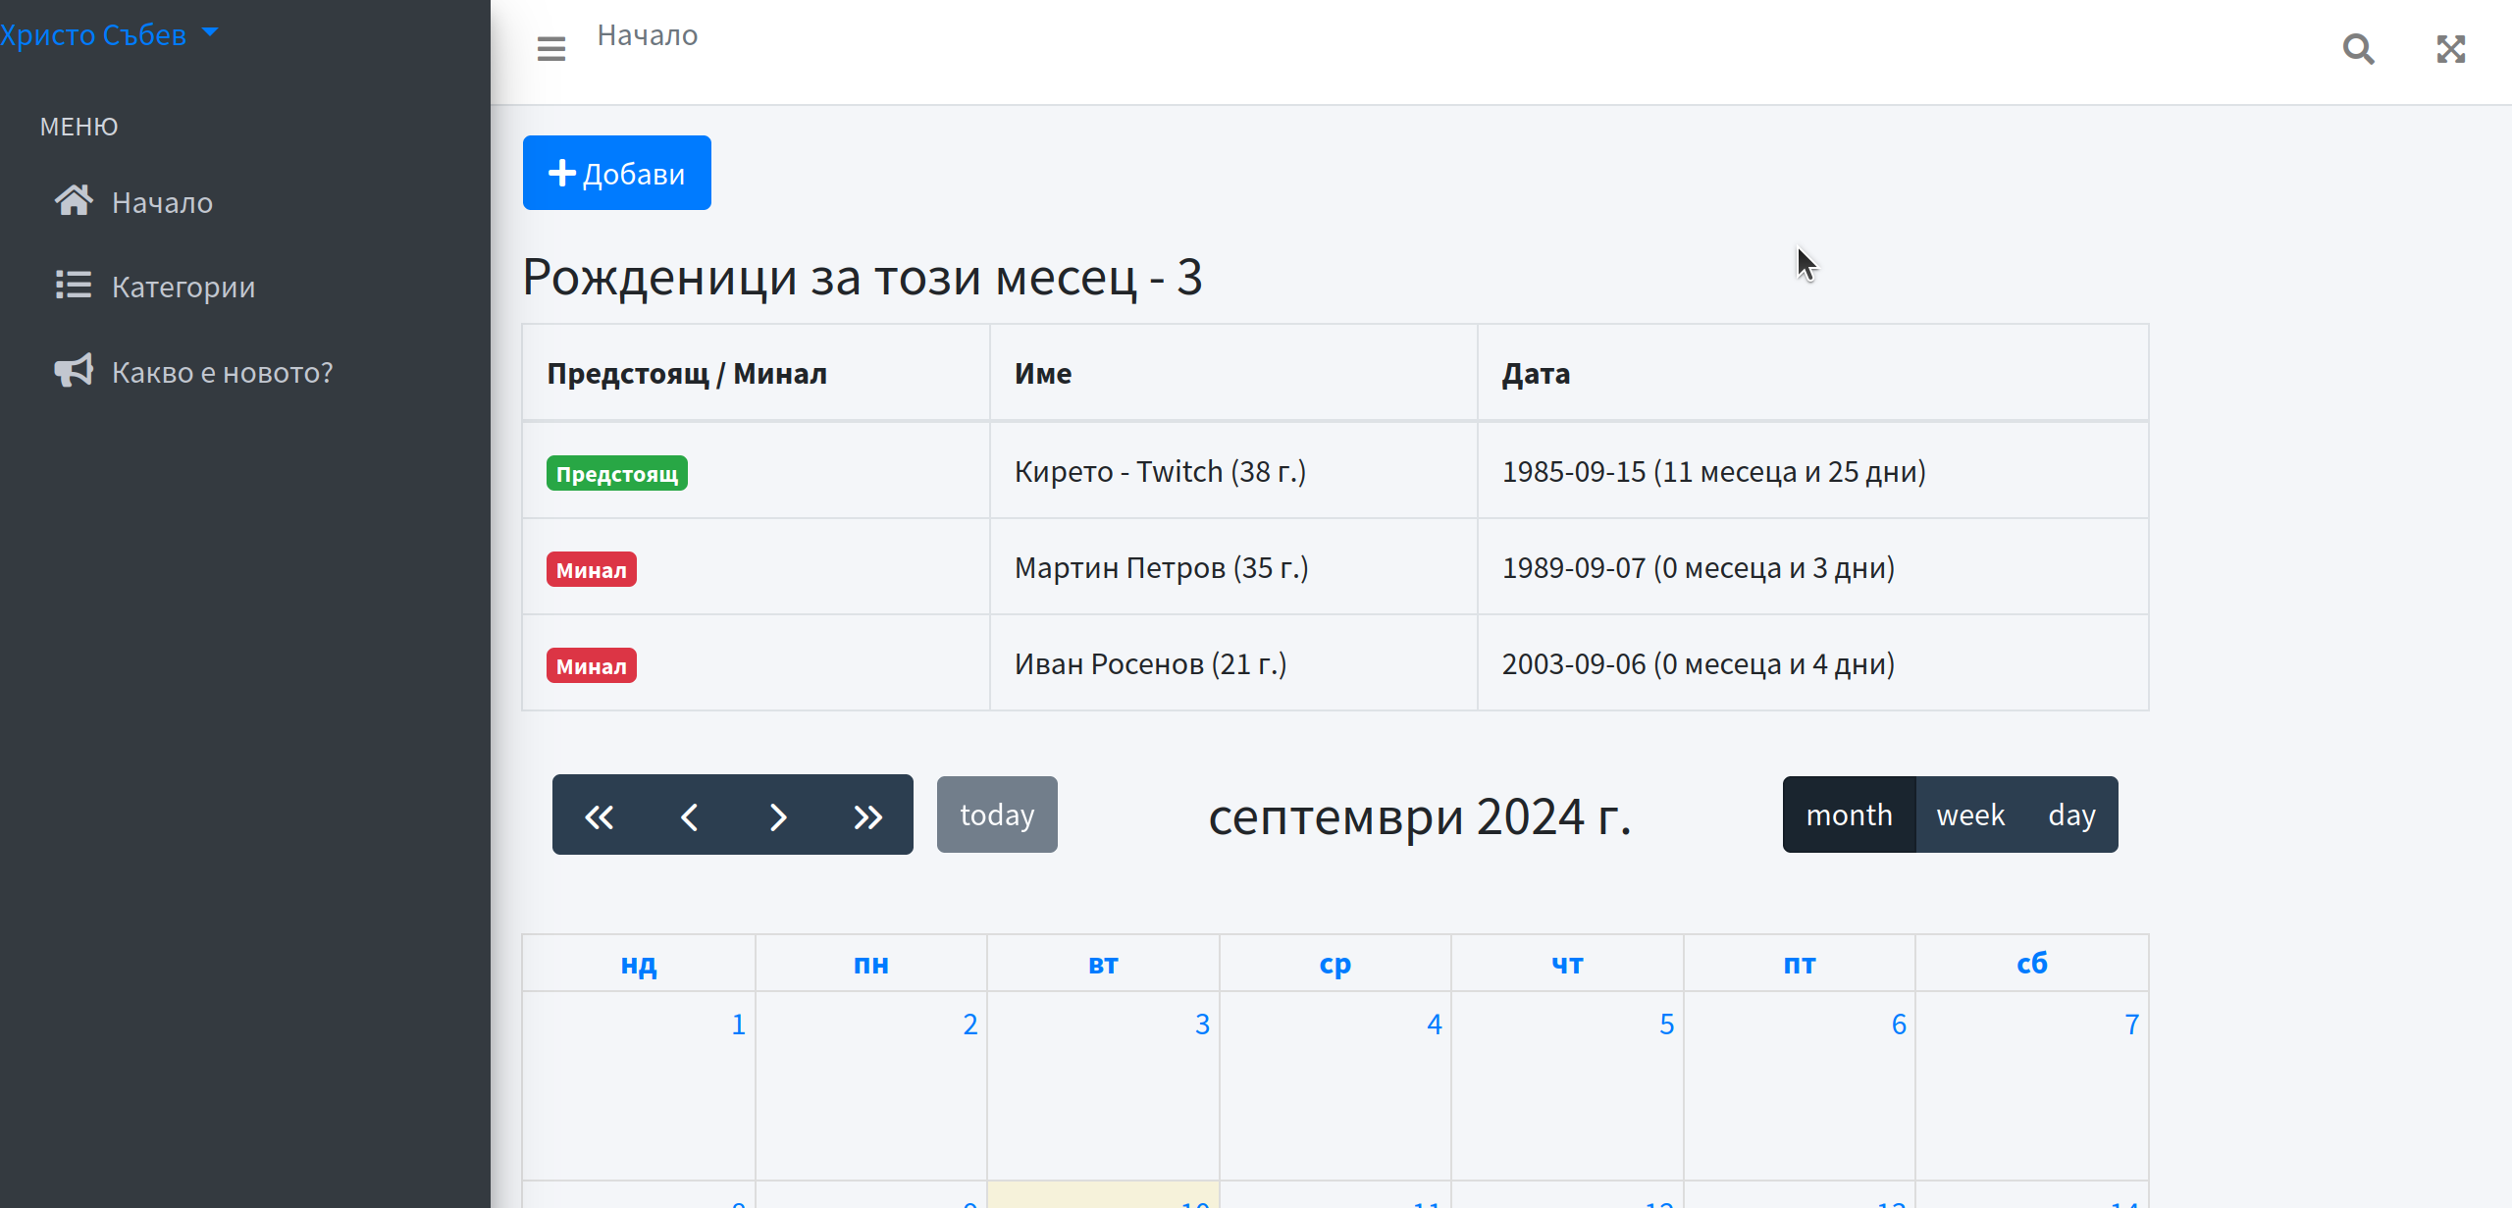Jump to next year with double-right chevrons
The height and width of the screenshot is (1208, 2512).
(867, 815)
